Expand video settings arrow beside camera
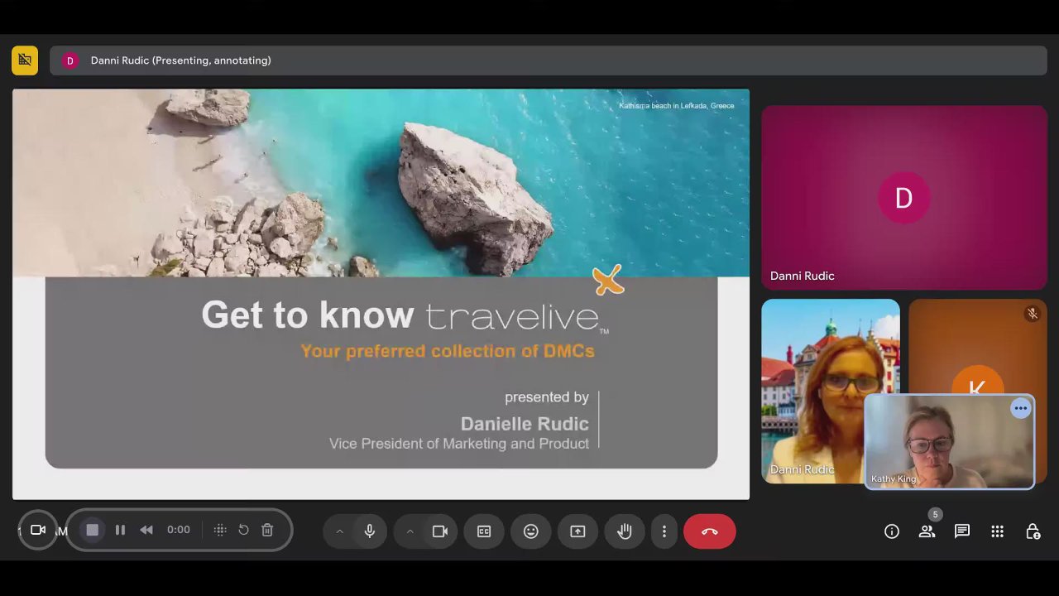The width and height of the screenshot is (1059, 596). pos(410,531)
